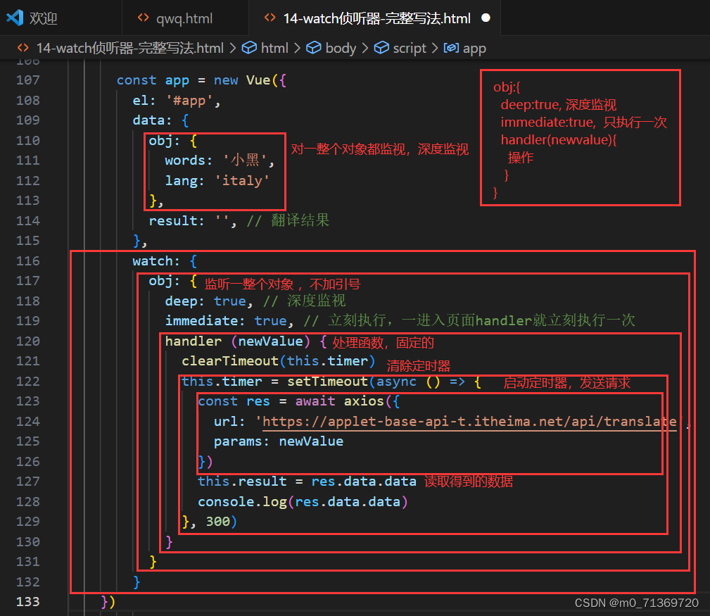Select line number 133 in the gutter

[x=27, y=602]
